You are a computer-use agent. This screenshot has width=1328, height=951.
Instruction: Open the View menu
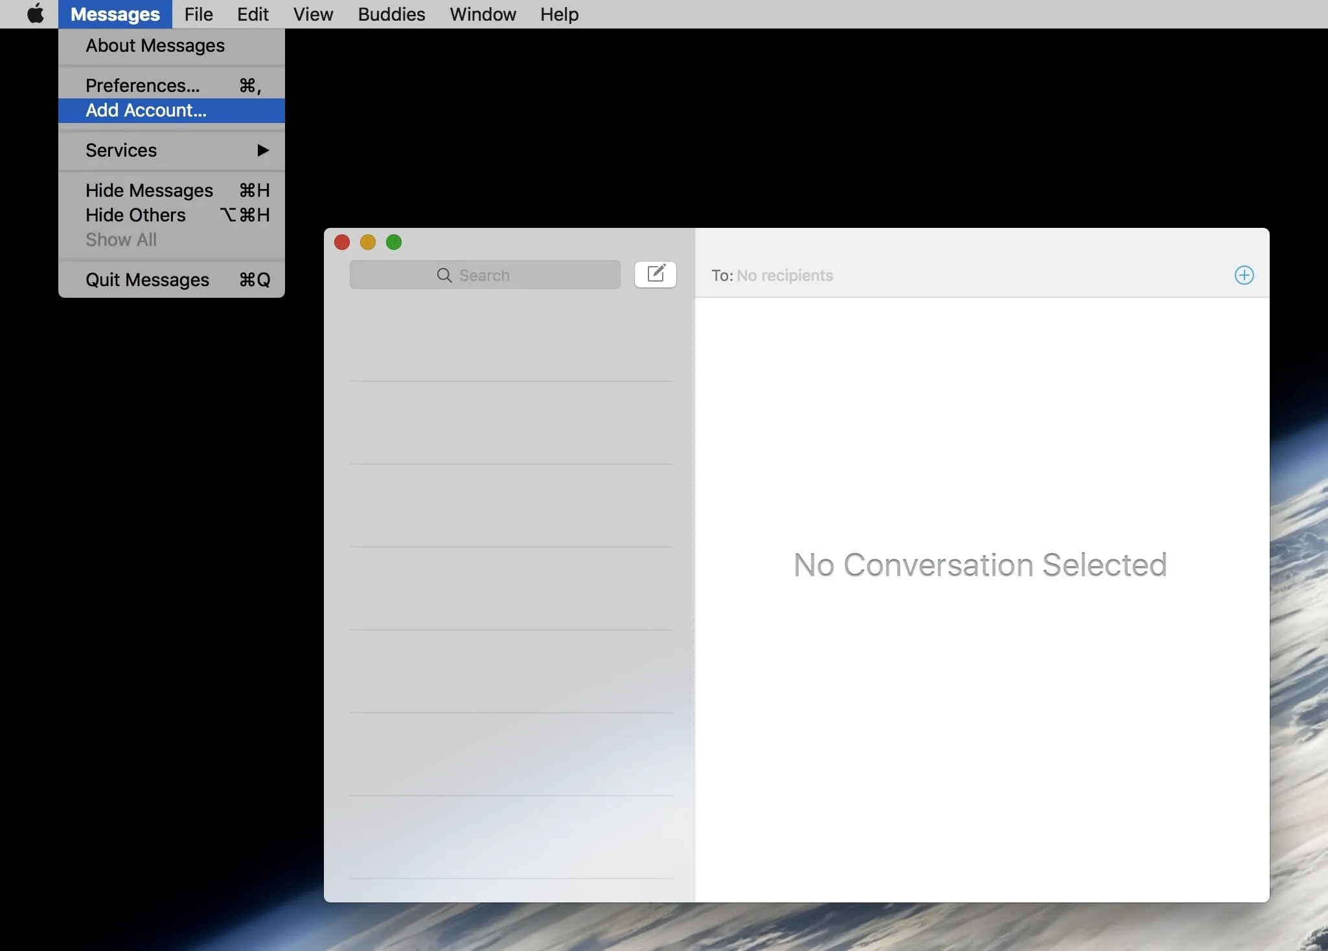pyautogui.click(x=313, y=14)
